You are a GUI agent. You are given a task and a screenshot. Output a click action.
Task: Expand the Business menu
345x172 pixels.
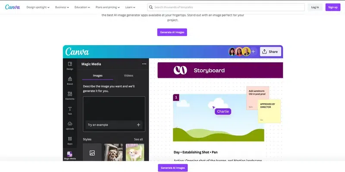62,7
